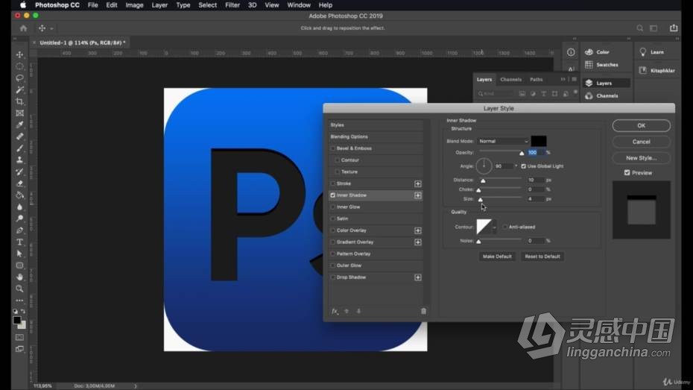Open the Blend Mode dropdown
The height and width of the screenshot is (390, 693).
(504, 141)
